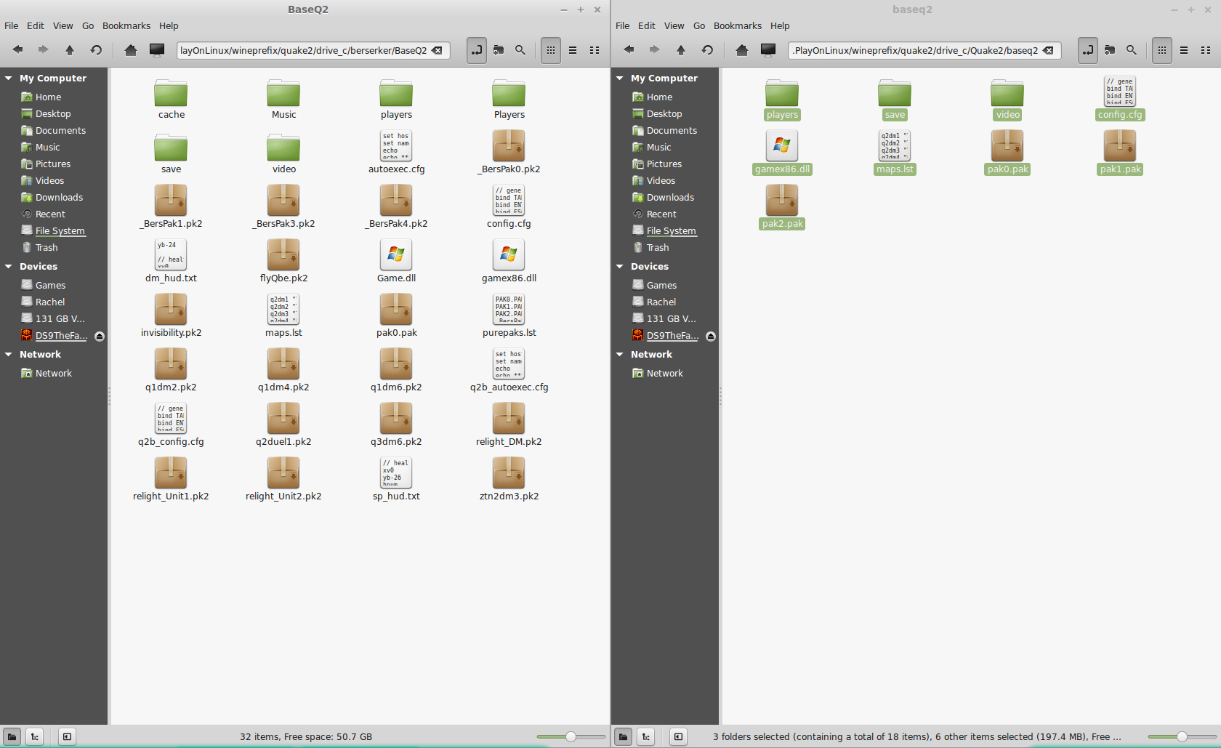Go back in baseq2 right window
Image resolution: width=1221 pixels, height=748 pixels.
(x=629, y=50)
